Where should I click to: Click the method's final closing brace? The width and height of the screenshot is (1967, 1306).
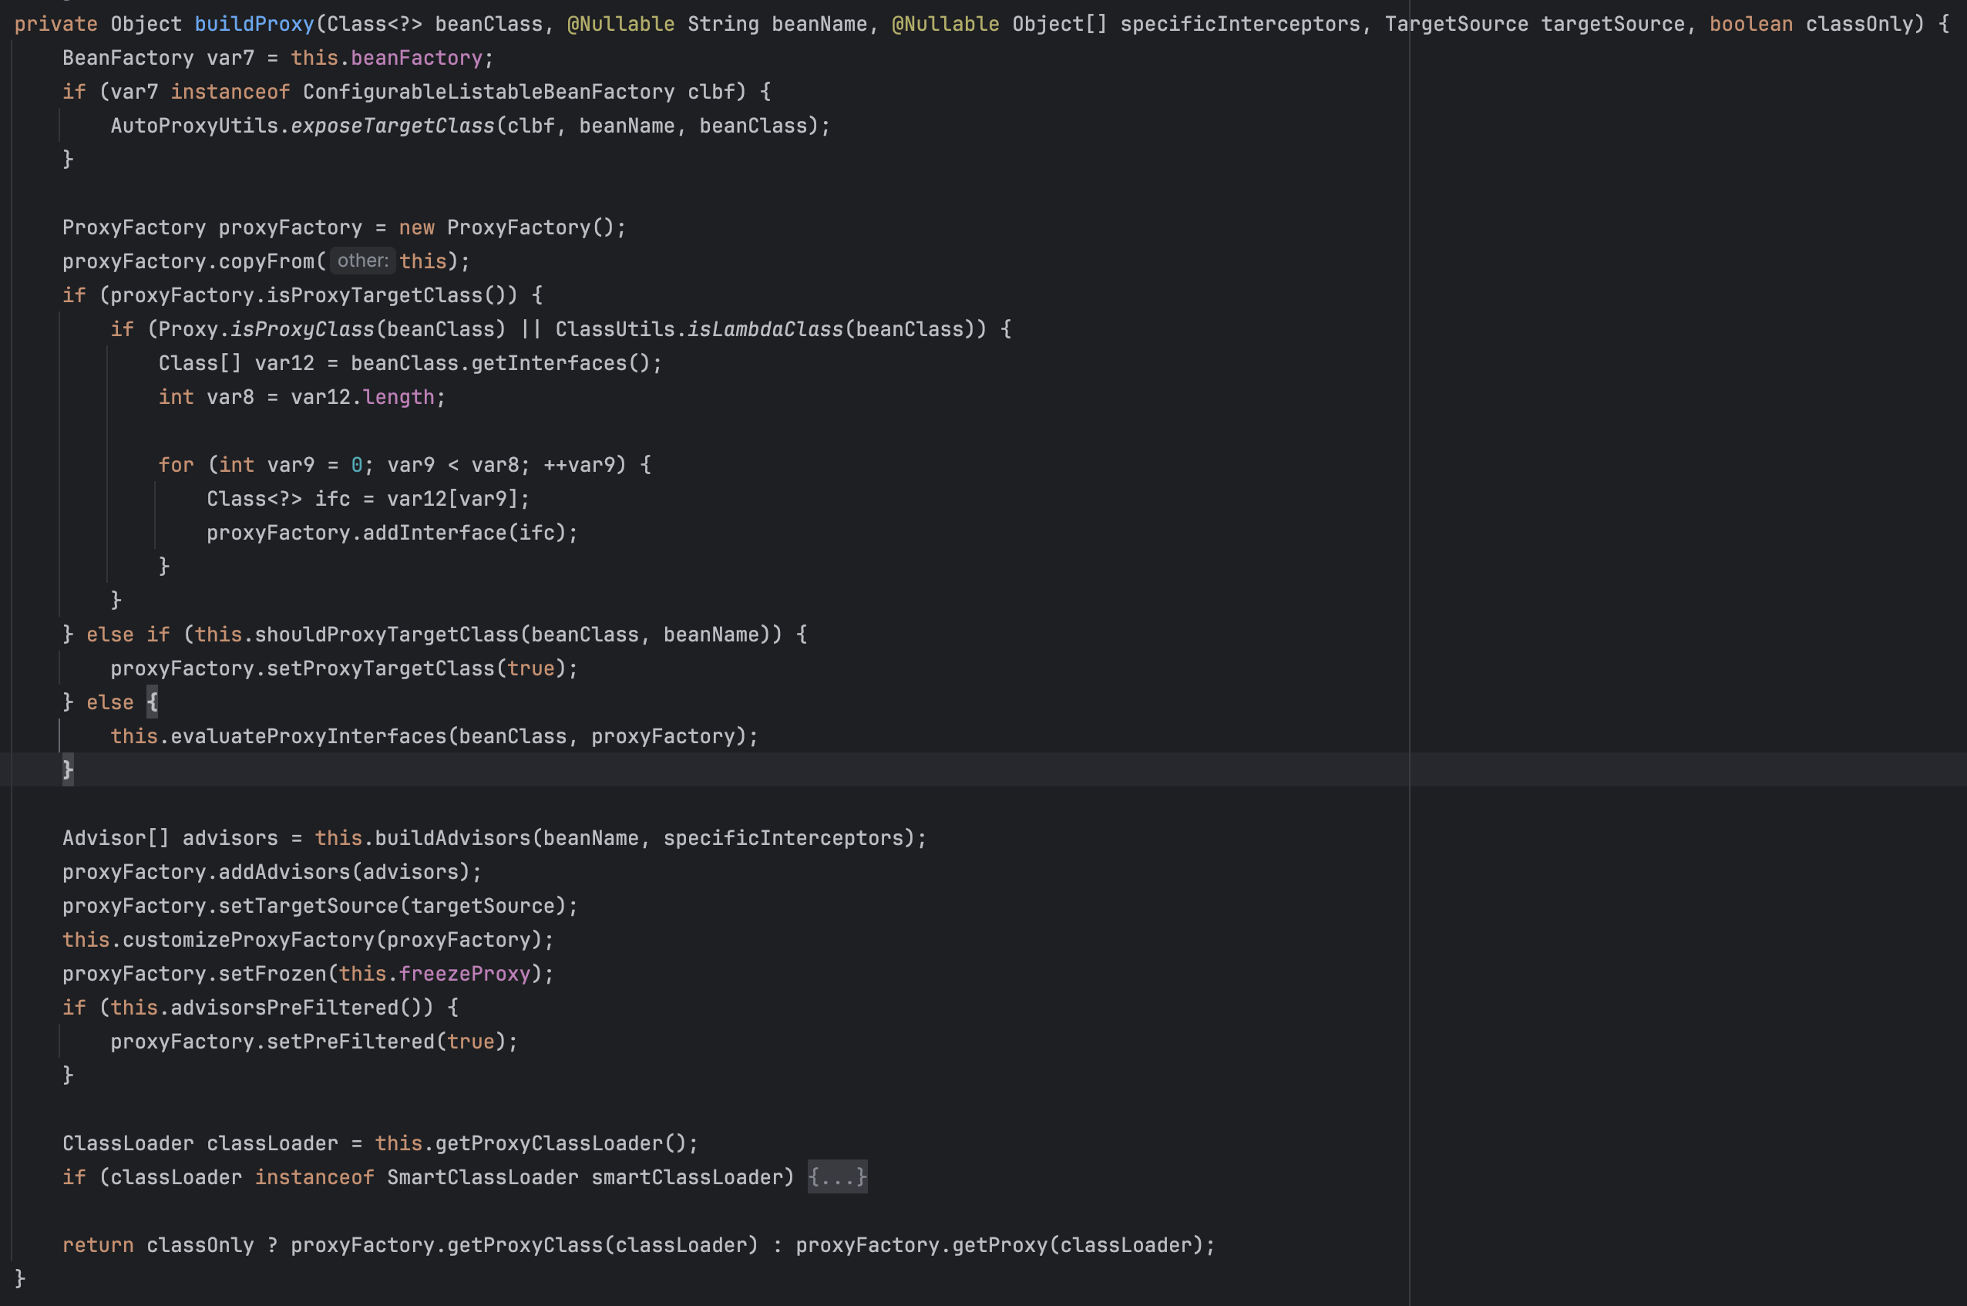[20, 1278]
